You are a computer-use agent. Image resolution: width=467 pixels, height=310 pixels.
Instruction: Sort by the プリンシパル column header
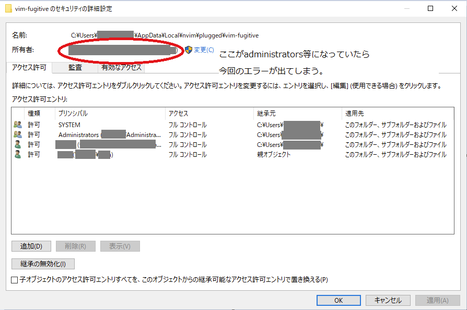coord(110,114)
